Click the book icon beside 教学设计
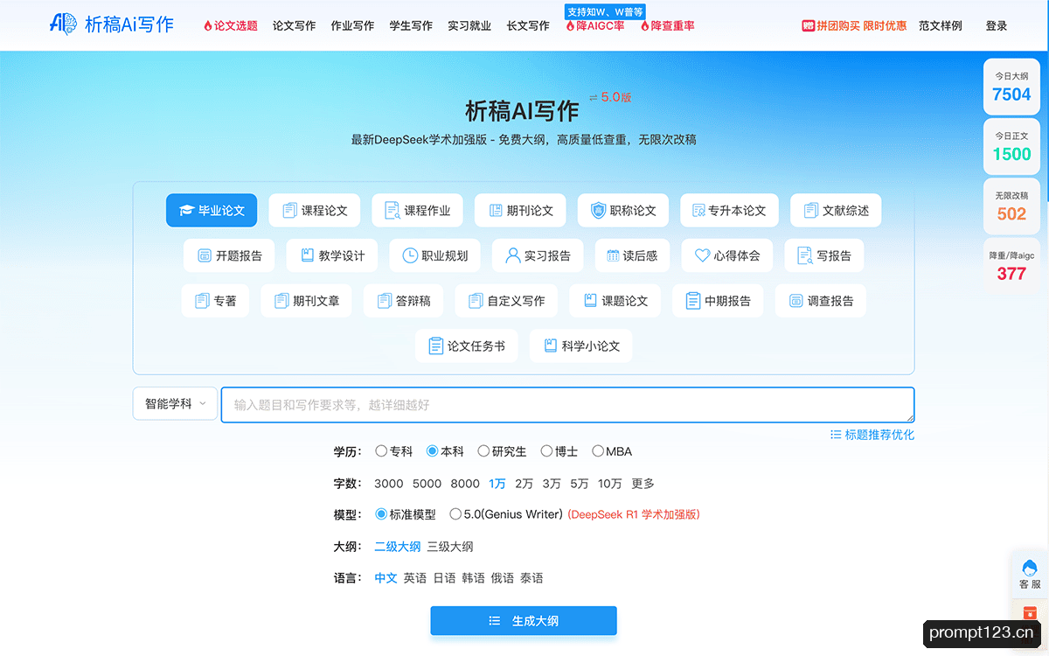 tap(307, 256)
